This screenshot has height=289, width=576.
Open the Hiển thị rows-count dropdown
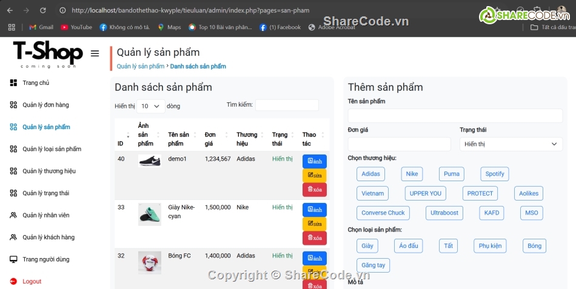tap(150, 106)
